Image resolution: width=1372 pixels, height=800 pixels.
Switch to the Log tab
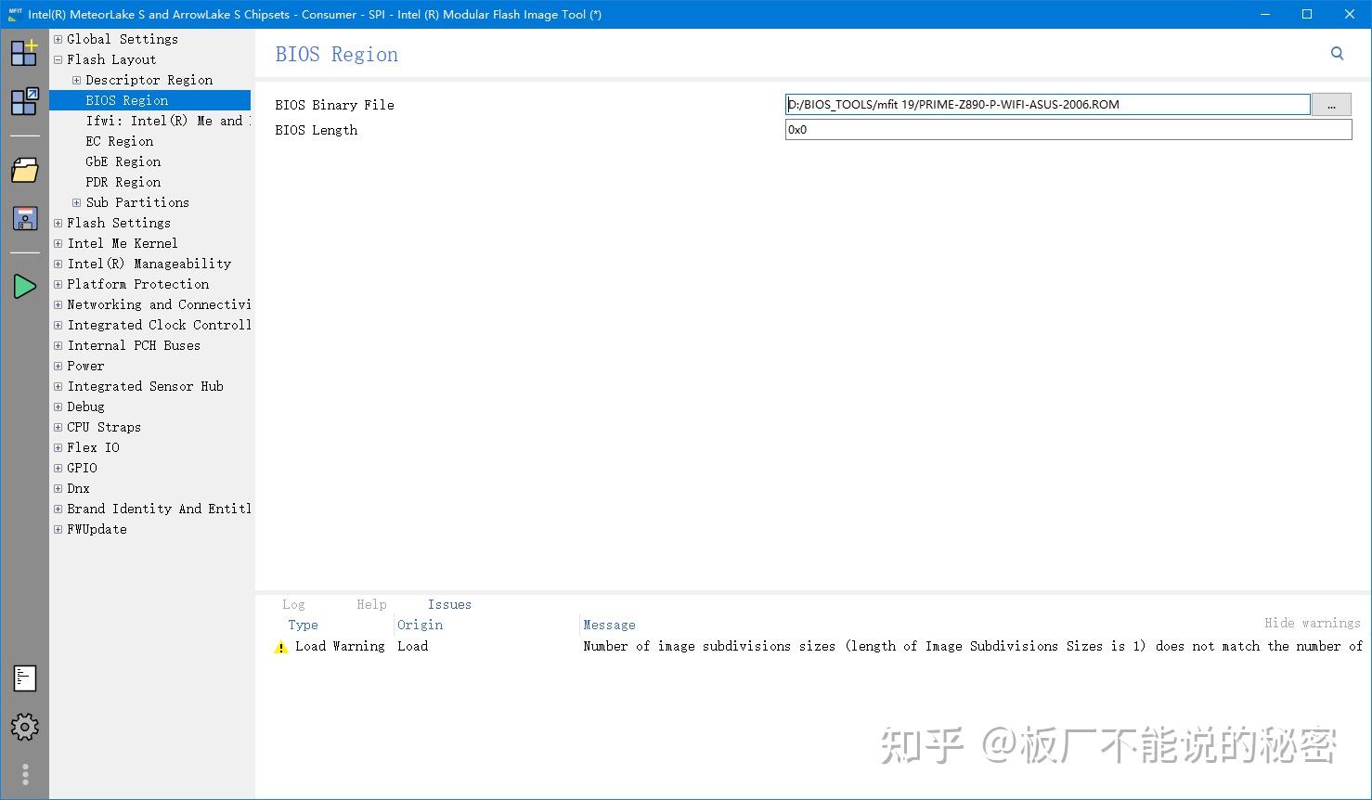click(293, 604)
